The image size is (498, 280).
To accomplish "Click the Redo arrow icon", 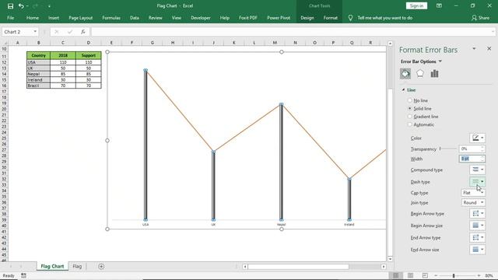I will (x=35, y=6).
